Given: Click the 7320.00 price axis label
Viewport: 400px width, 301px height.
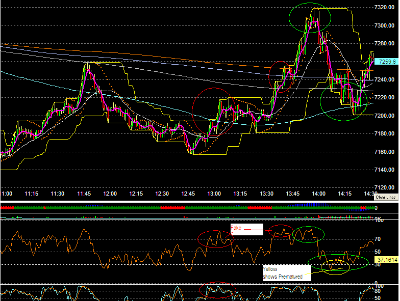Looking at the screenshot, I should pyautogui.click(x=384, y=7).
